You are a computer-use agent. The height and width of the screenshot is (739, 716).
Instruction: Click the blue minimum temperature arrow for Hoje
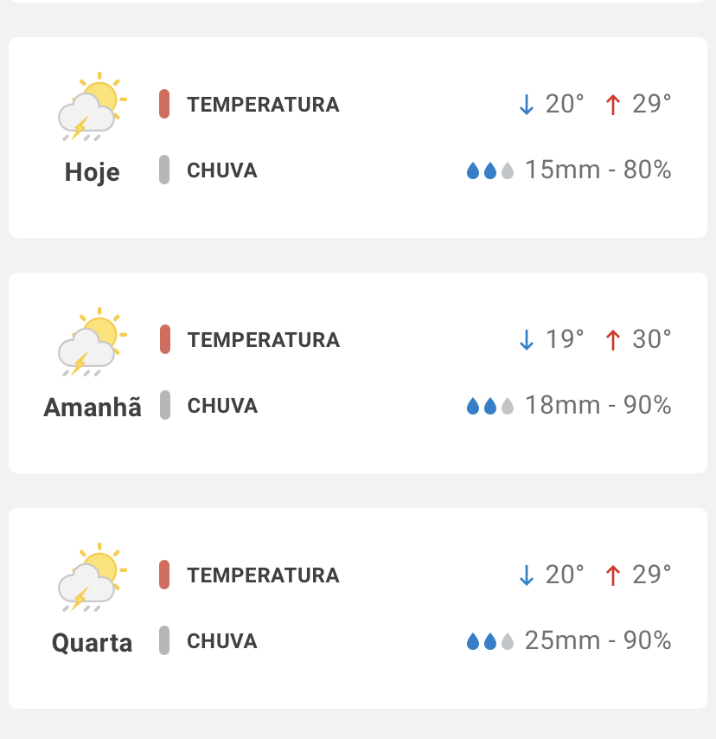527,105
